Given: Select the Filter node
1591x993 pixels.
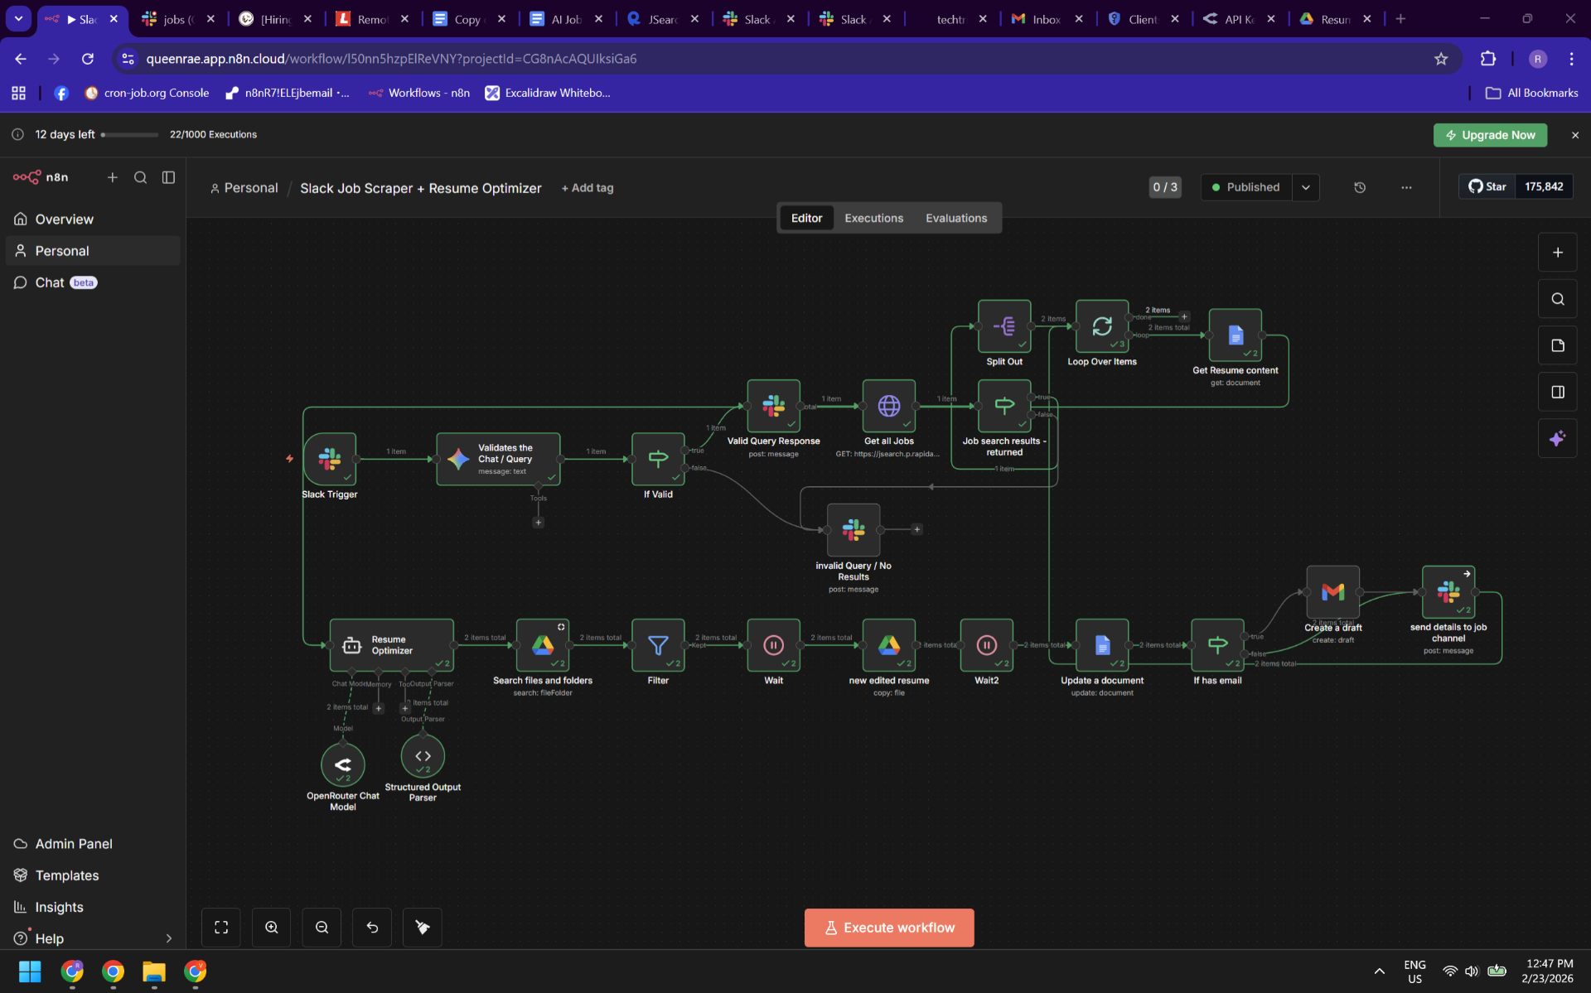Looking at the screenshot, I should pyautogui.click(x=658, y=645).
